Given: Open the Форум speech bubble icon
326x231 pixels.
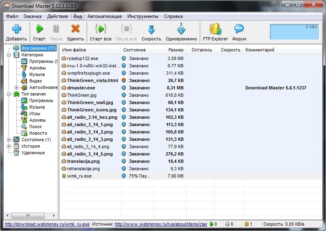Looking at the screenshot, I should pyautogui.click(x=239, y=29).
